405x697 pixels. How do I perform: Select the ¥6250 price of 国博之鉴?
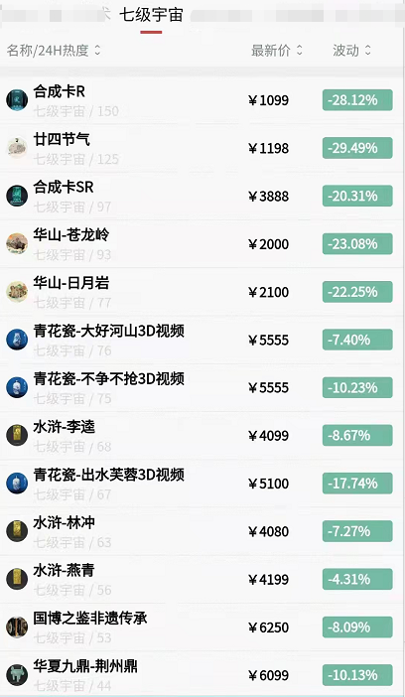[x=269, y=627]
